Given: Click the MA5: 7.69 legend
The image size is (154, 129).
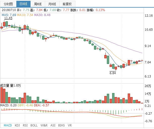Looking at the screenshot, I should click(9, 15).
